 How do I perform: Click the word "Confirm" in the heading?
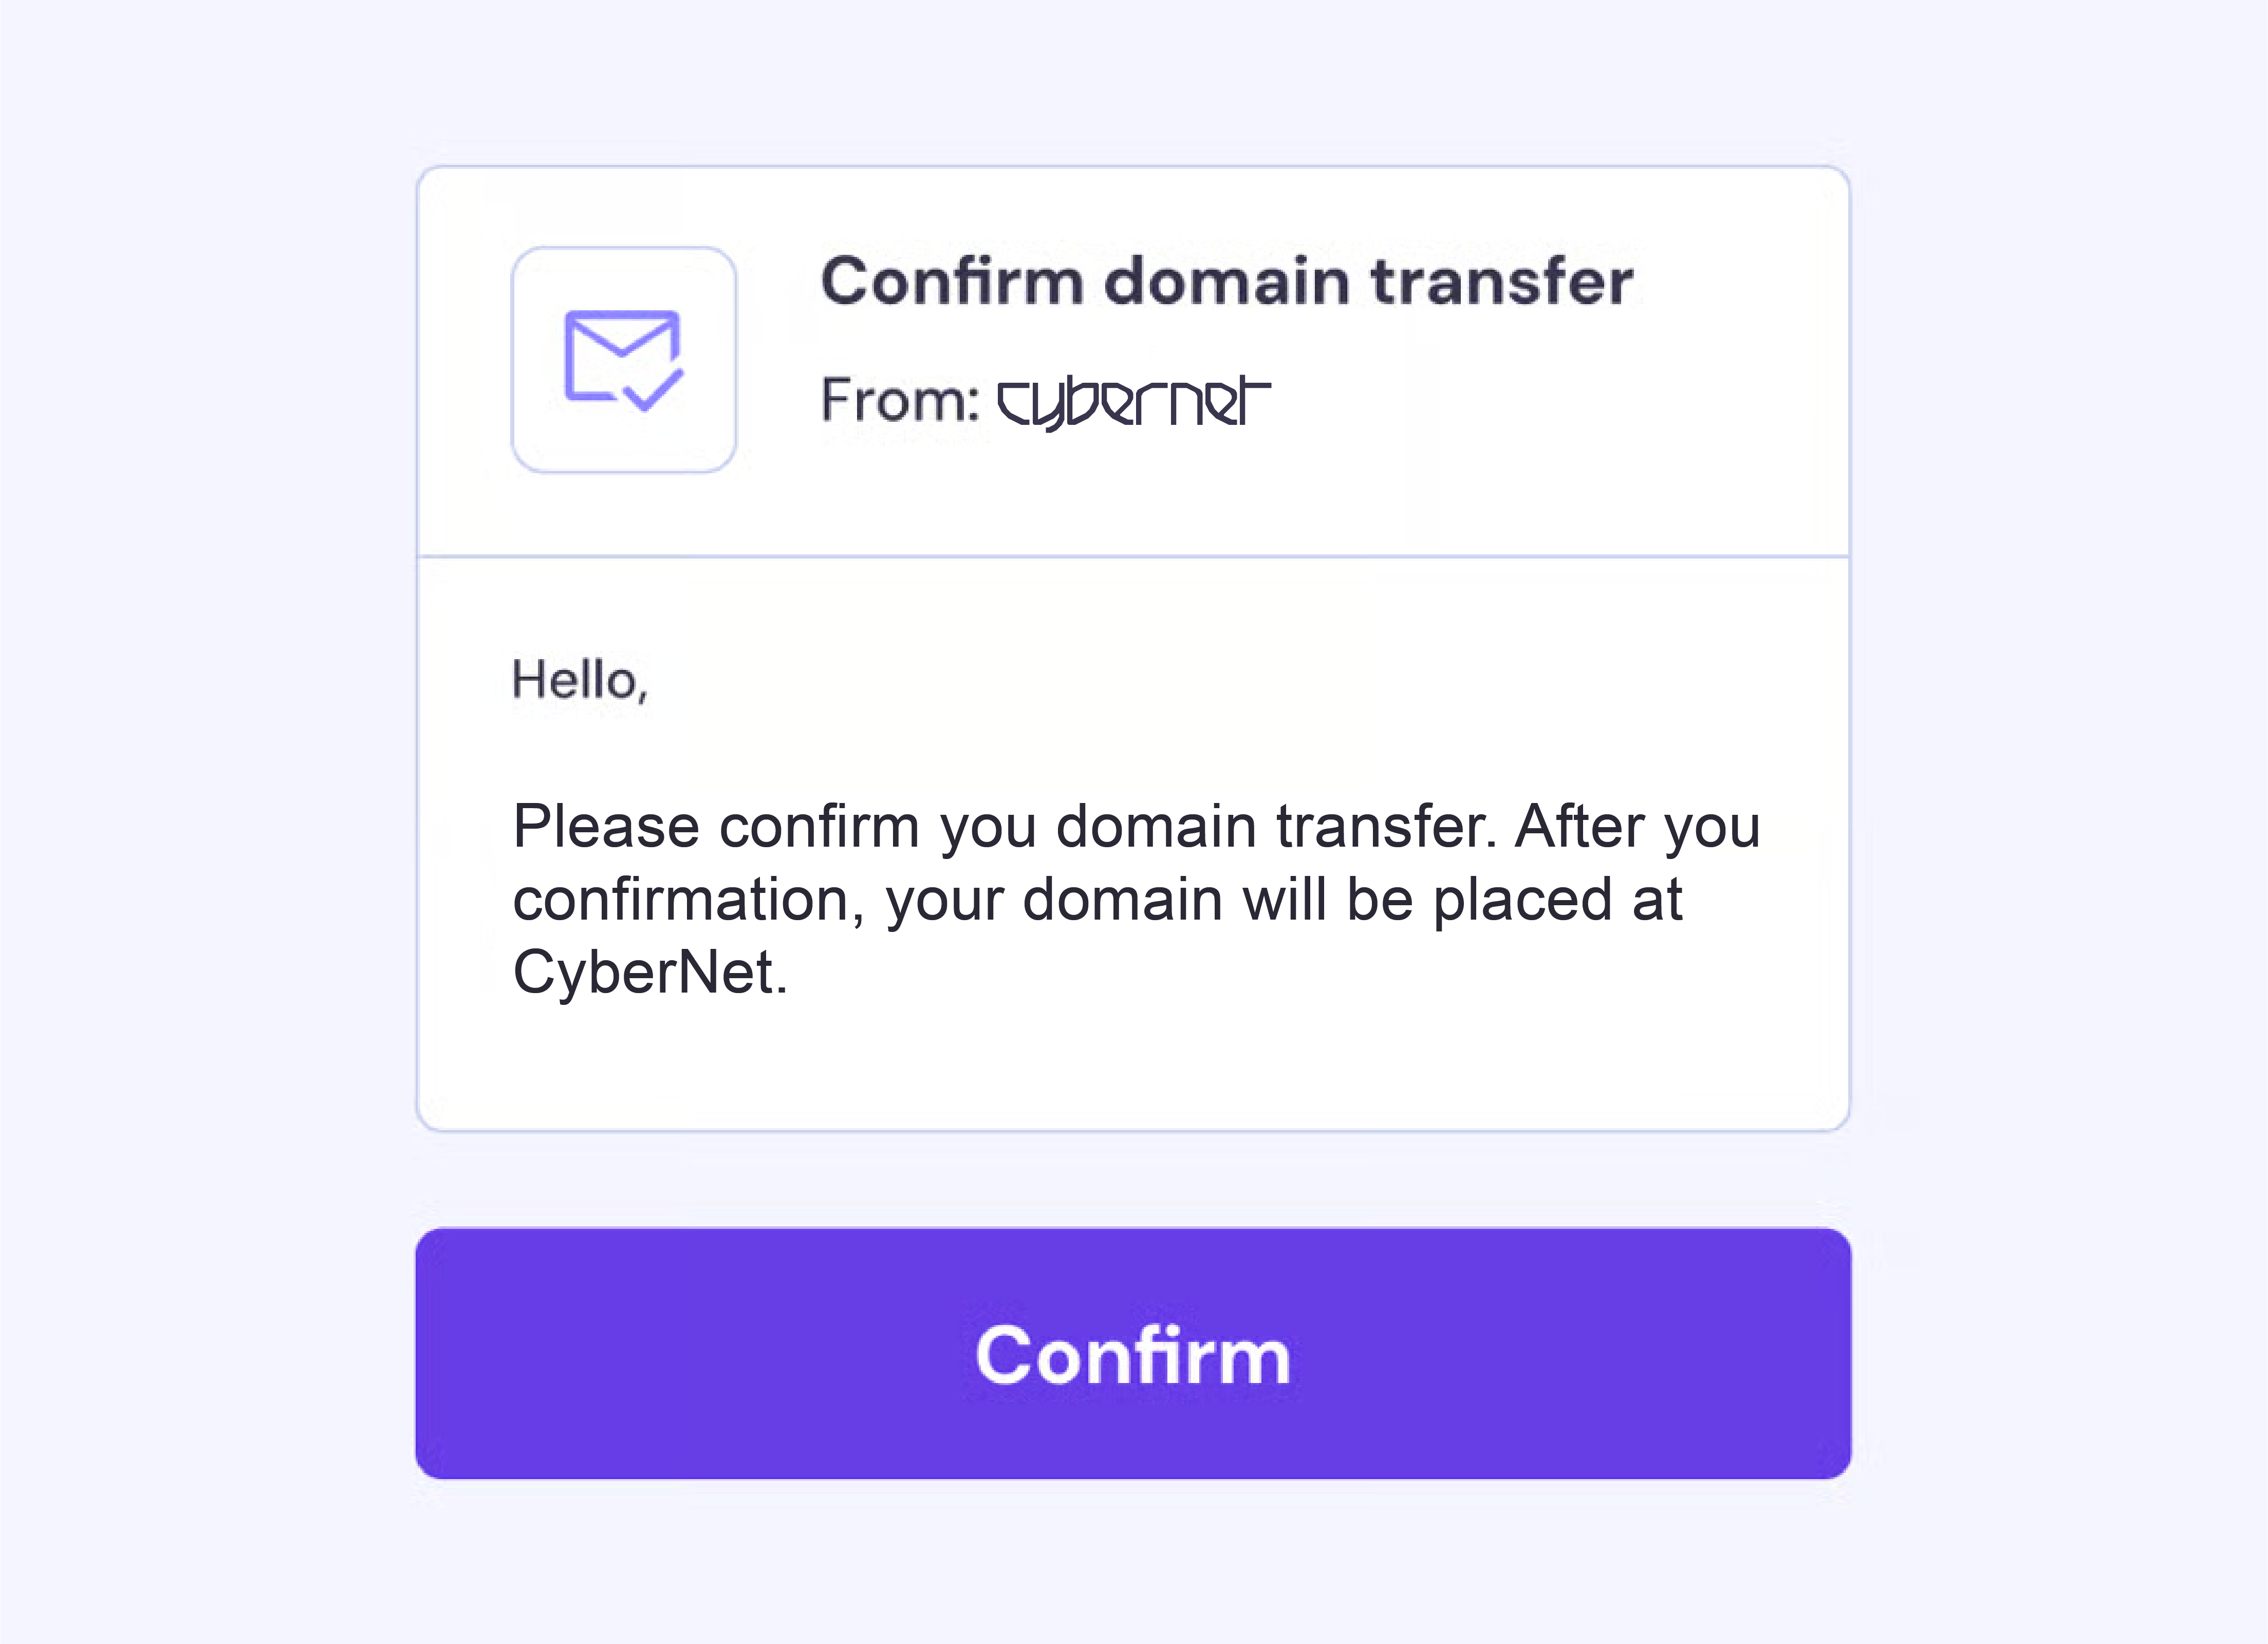[x=952, y=281]
